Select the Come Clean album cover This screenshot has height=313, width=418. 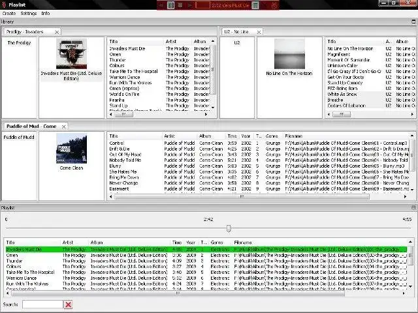[x=71, y=148]
